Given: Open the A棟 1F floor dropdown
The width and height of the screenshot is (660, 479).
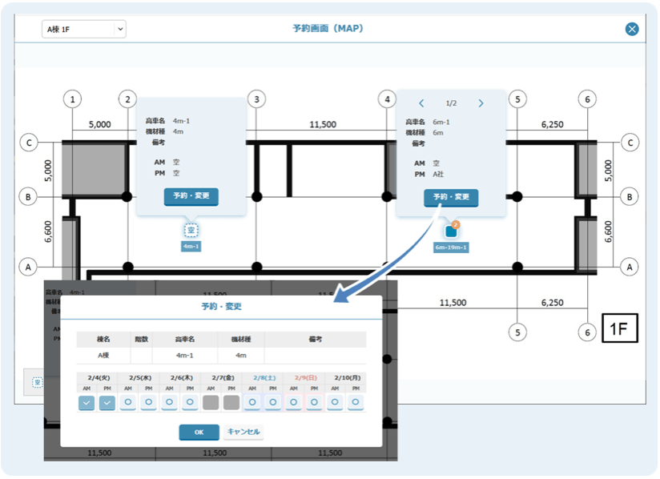Looking at the screenshot, I should coord(84,30).
